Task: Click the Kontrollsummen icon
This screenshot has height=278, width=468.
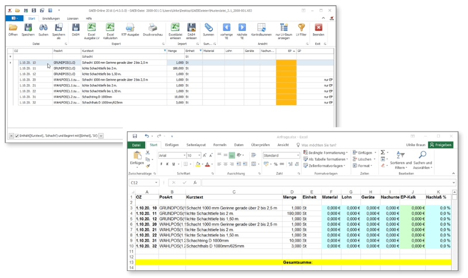Action: pos(261,29)
